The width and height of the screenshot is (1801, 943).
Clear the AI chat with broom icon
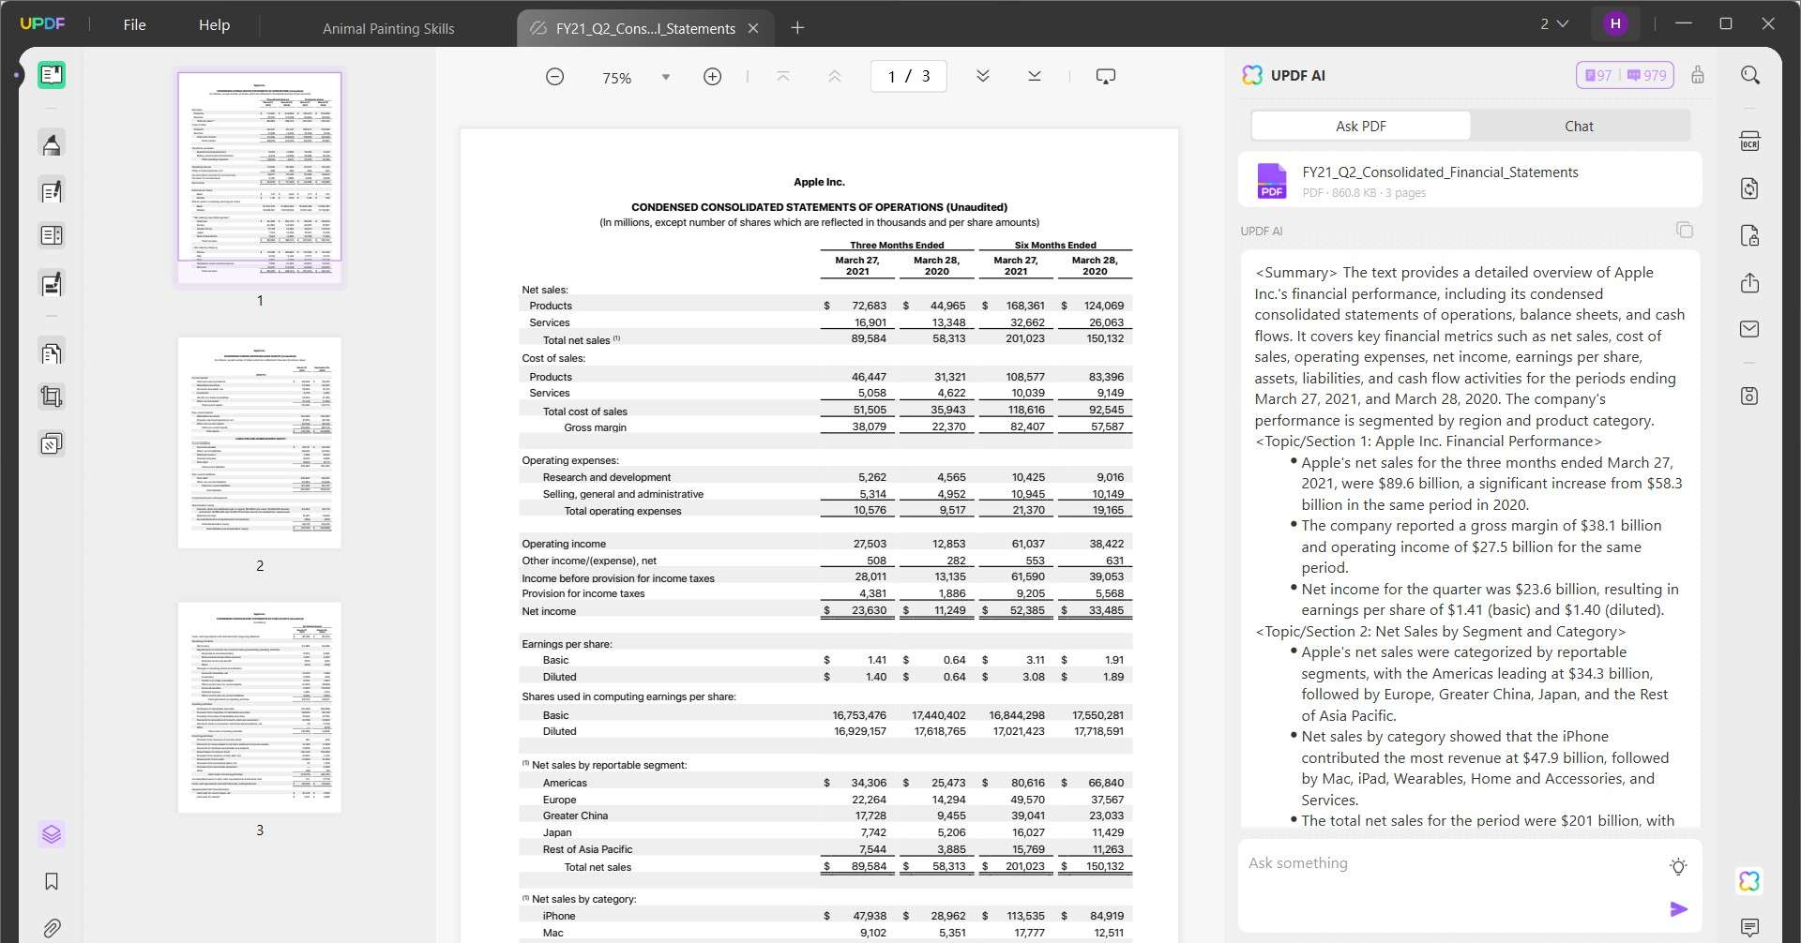[1698, 75]
